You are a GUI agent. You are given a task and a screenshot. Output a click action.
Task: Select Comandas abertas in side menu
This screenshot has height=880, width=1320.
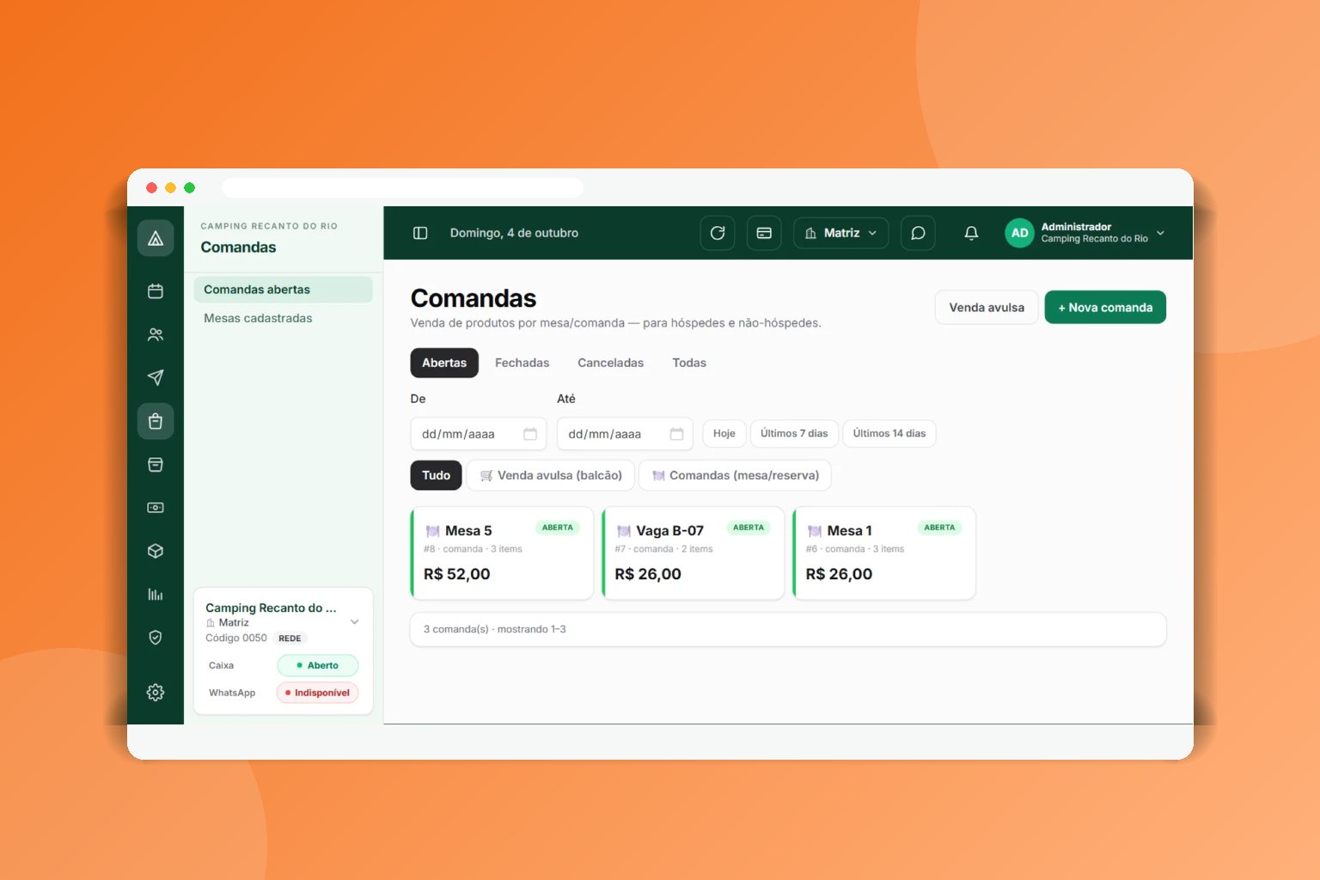click(283, 290)
